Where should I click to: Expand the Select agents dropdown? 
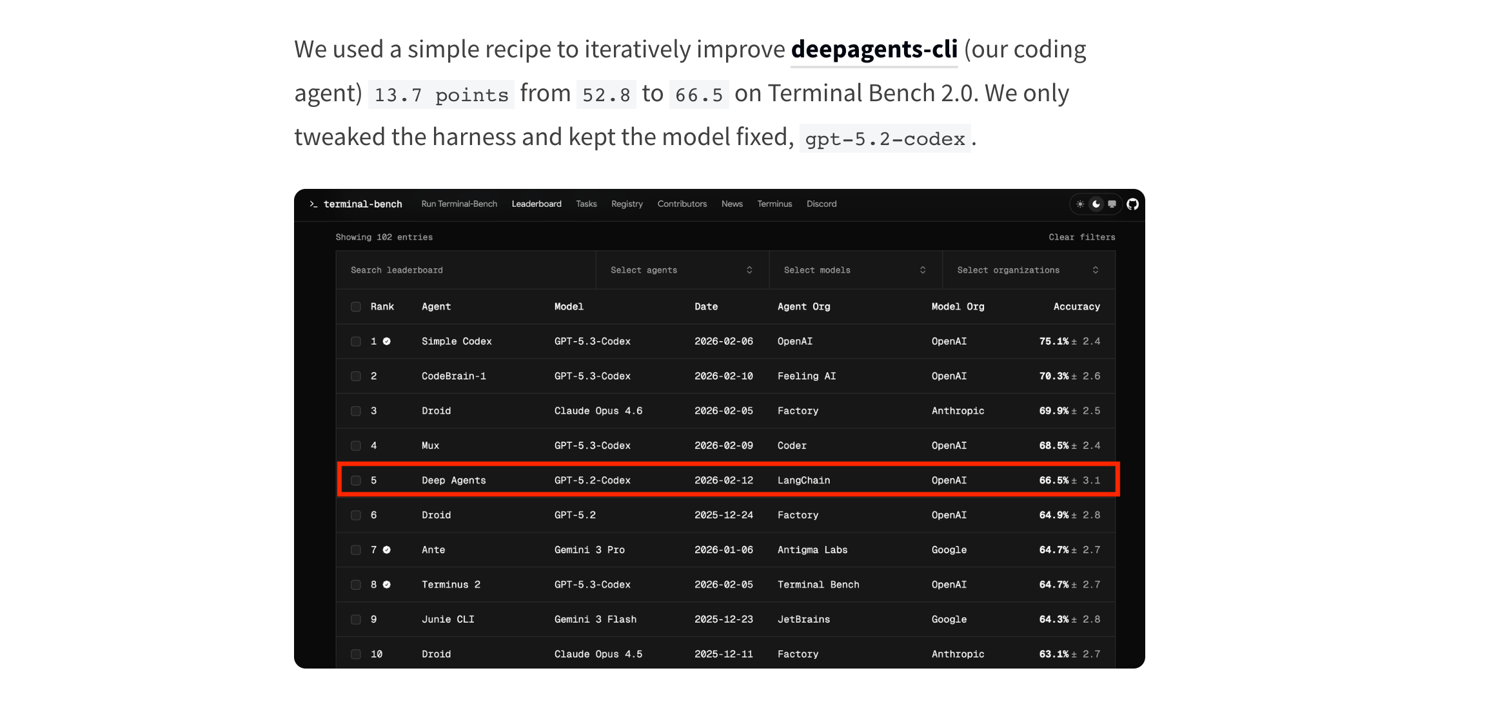click(682, 270)
